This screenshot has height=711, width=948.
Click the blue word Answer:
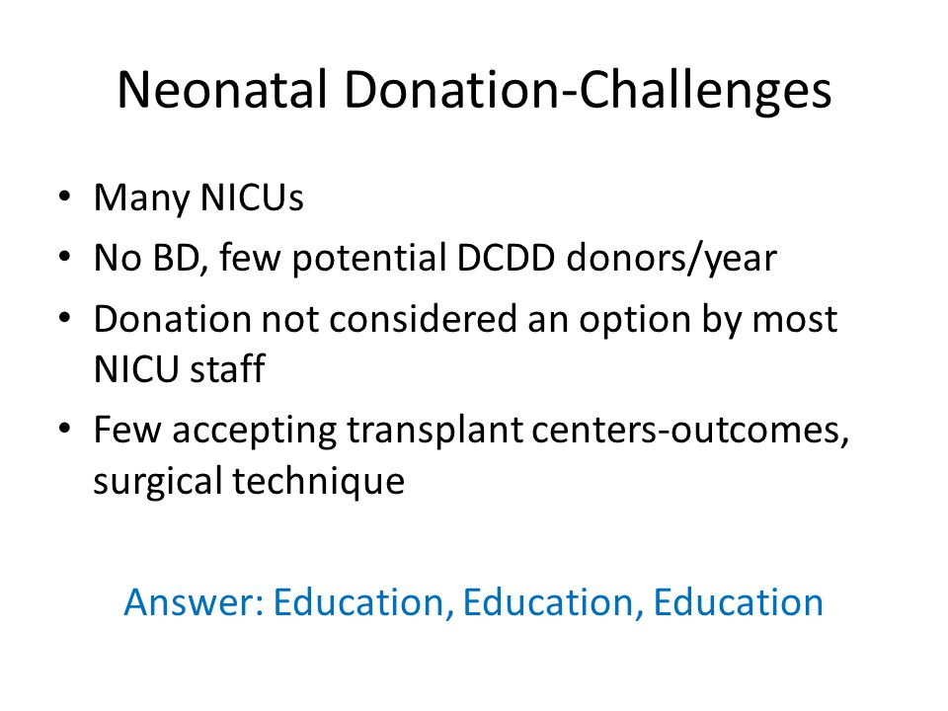tap(195, 602)
